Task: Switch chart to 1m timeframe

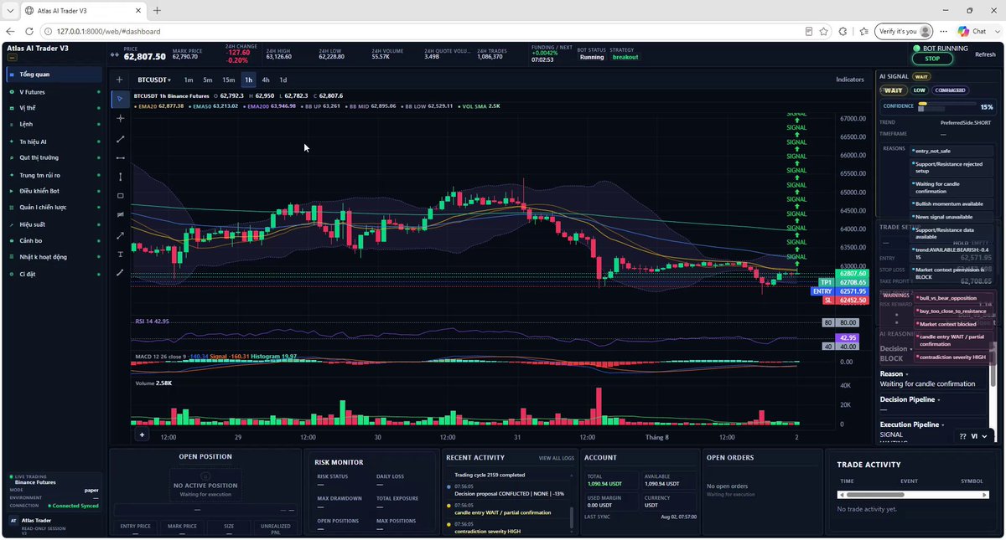Action: (189, 80)
